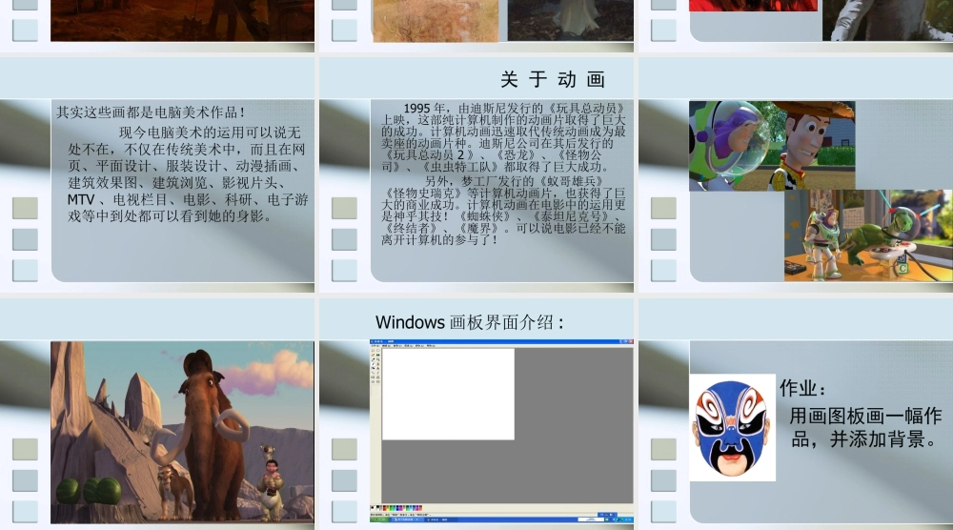
Task: Click the Windows Paint screenshot image
Action: coord(501,431)
